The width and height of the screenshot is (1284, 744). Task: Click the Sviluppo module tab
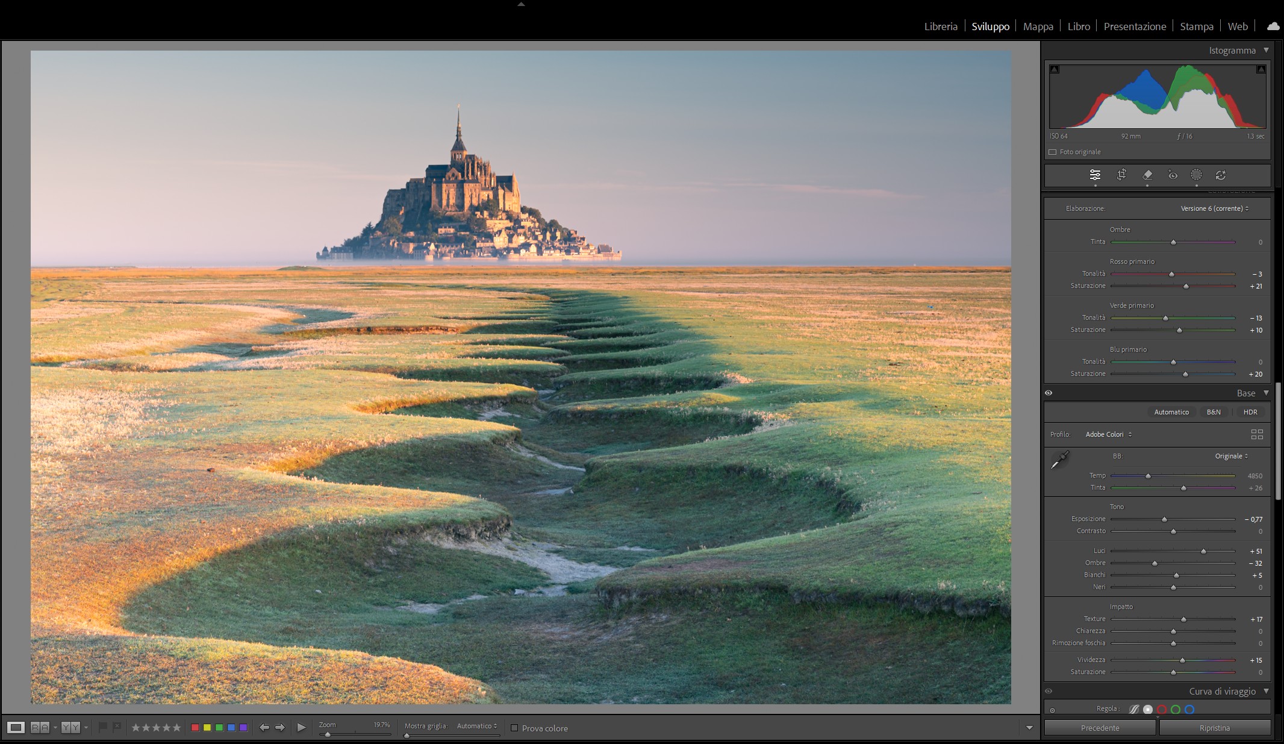[990, 27]
